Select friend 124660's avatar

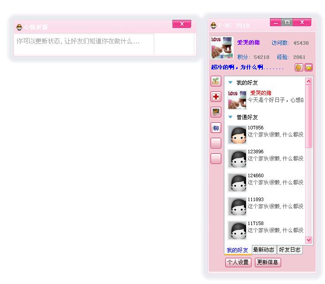coord(237,183)
